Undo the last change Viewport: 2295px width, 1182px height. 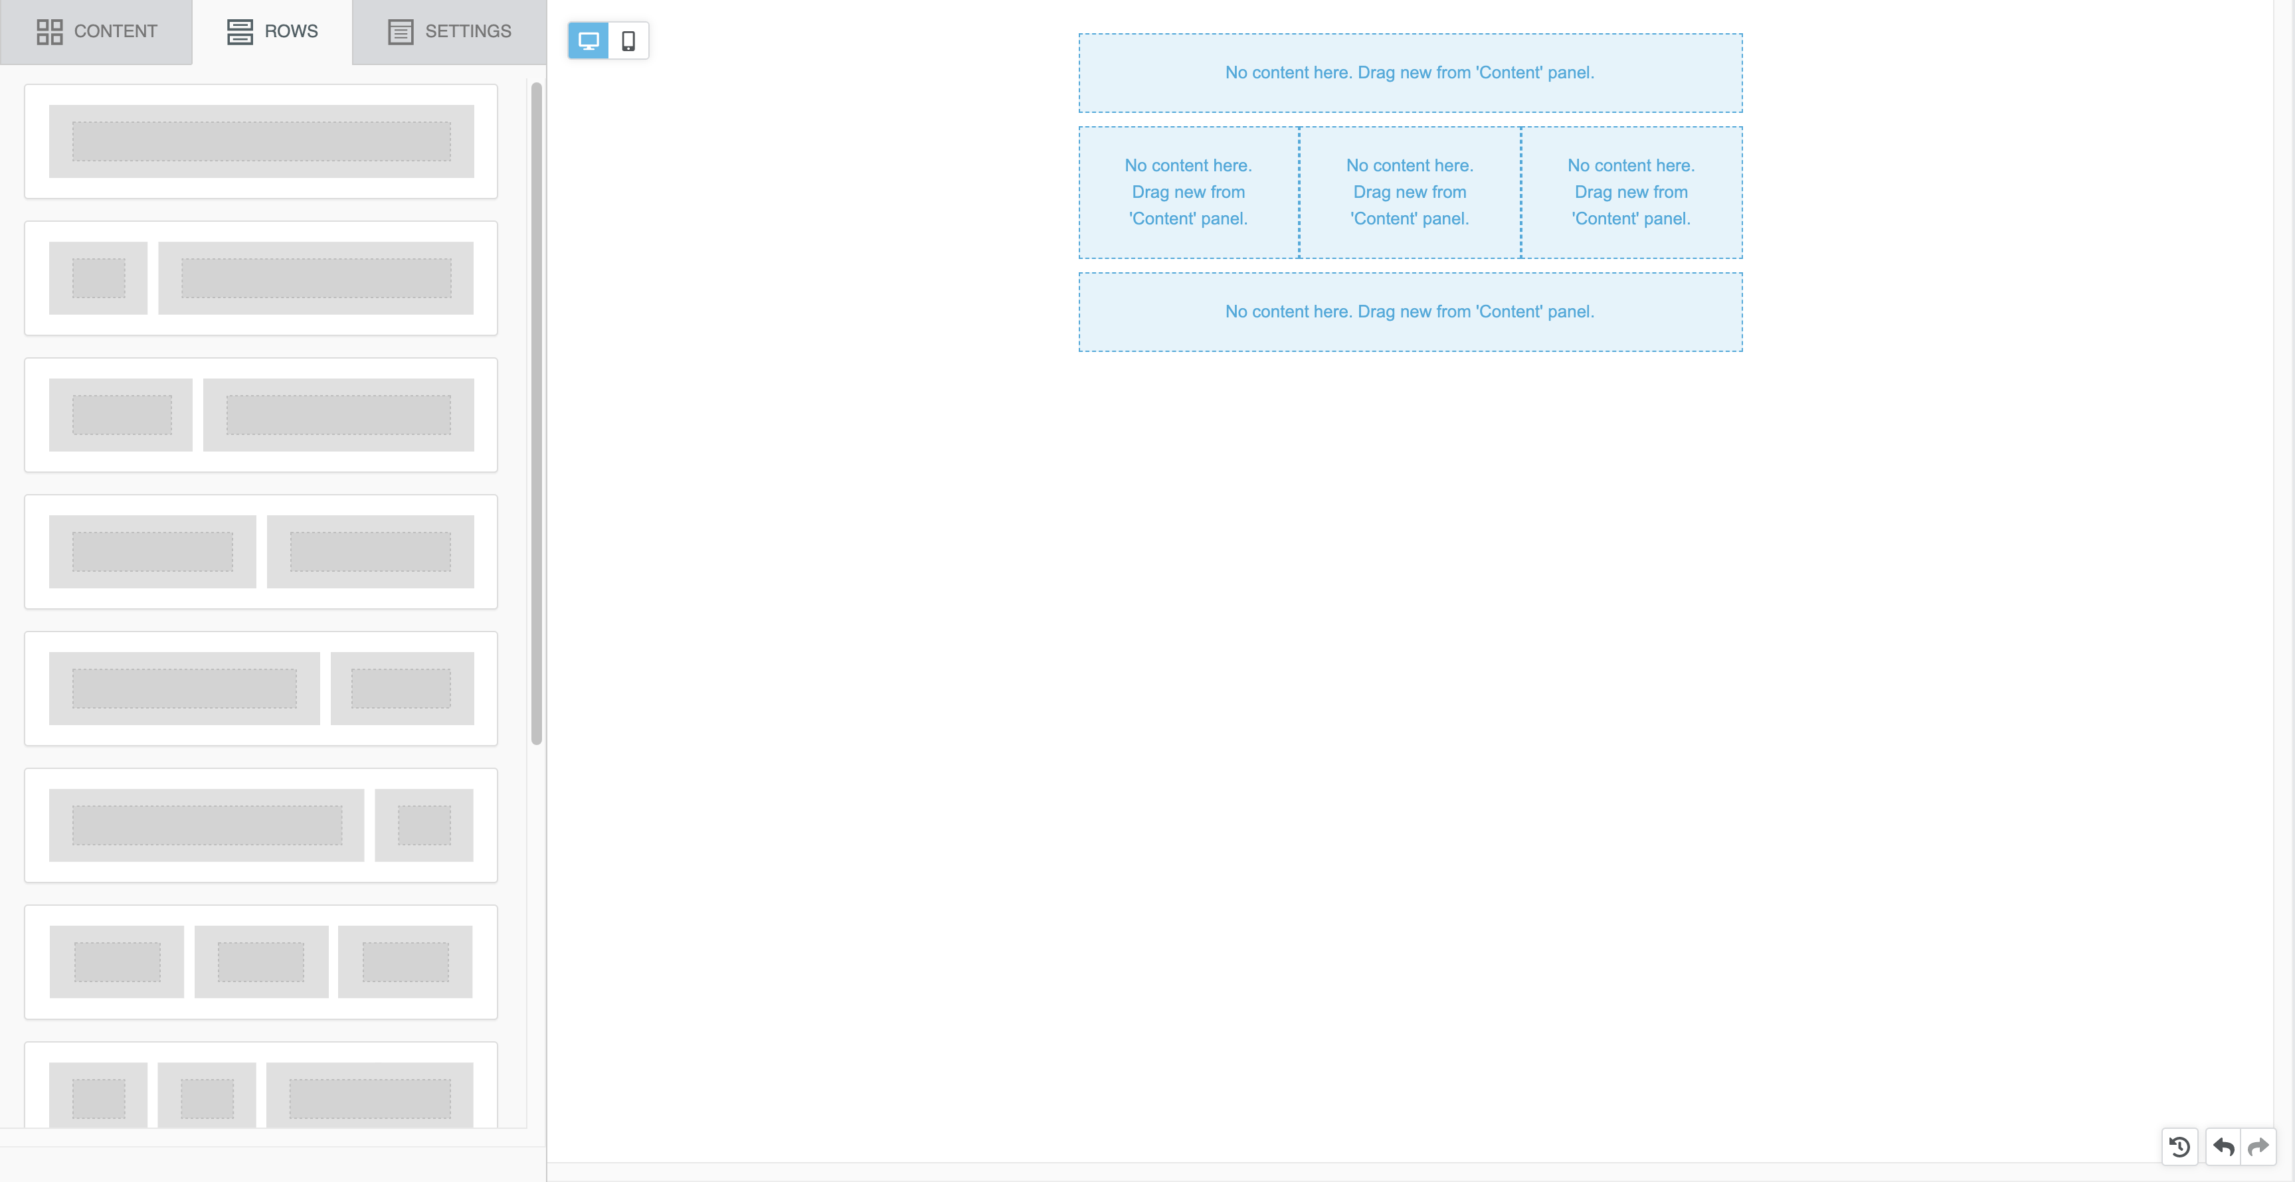[2223, 1146]
